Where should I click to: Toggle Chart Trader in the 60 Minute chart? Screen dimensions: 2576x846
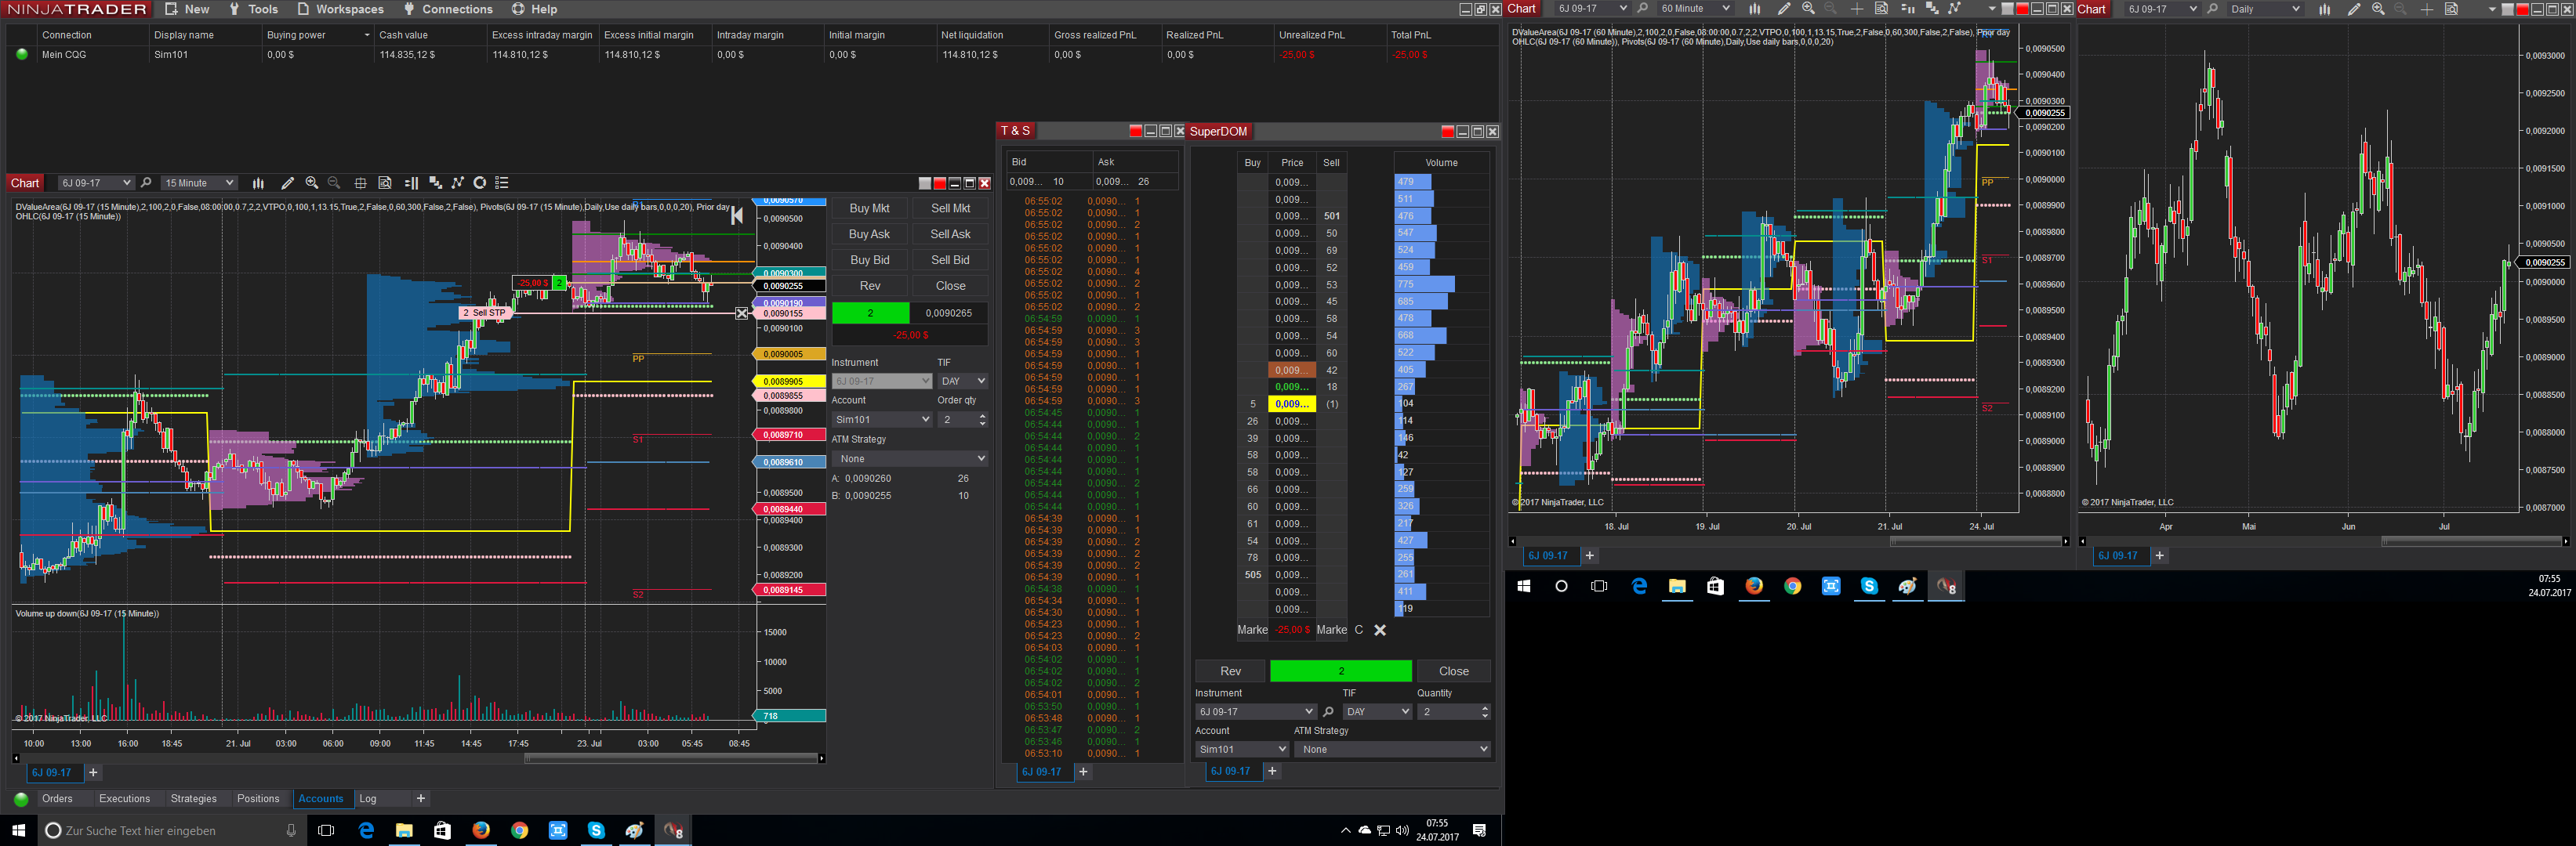pyautogui.click(x=1907, y=9)
